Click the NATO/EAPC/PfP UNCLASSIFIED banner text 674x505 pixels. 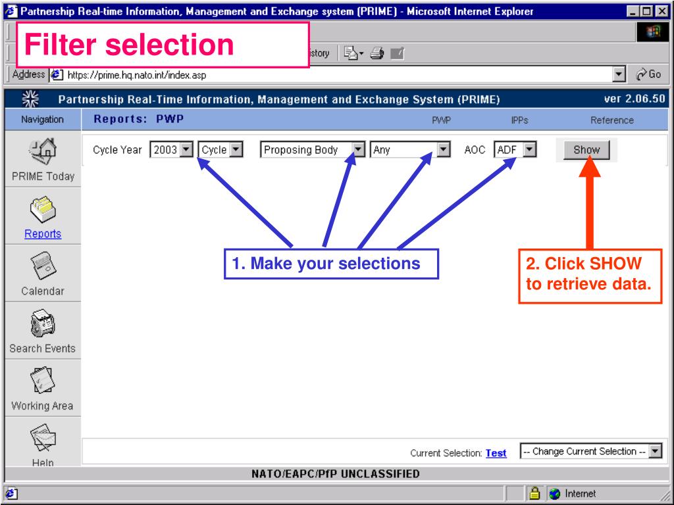click(335, 474)
